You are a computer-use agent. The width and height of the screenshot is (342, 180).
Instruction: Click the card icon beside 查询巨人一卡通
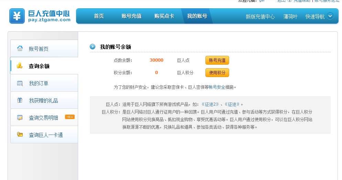point(20,135)
